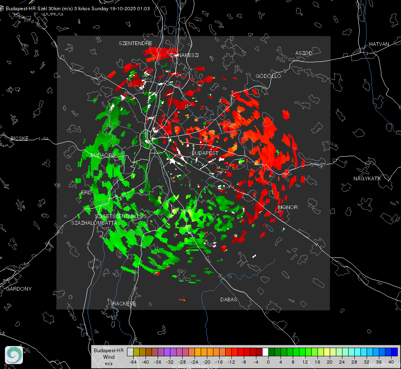Click the -4 value on the legend
The width and height of the screenshot is (401, 369).
pos(256,362)
